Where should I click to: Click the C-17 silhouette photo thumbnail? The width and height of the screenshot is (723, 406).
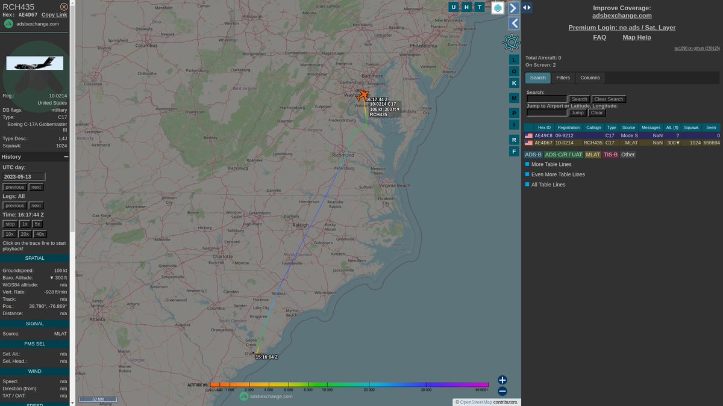[x=35, y=63]
